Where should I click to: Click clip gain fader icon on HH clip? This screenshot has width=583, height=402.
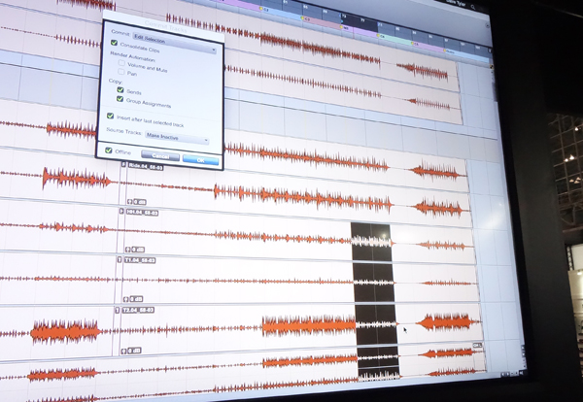(128, 250)
